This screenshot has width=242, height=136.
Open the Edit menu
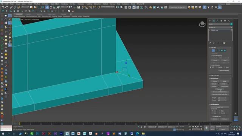point(7,4)
